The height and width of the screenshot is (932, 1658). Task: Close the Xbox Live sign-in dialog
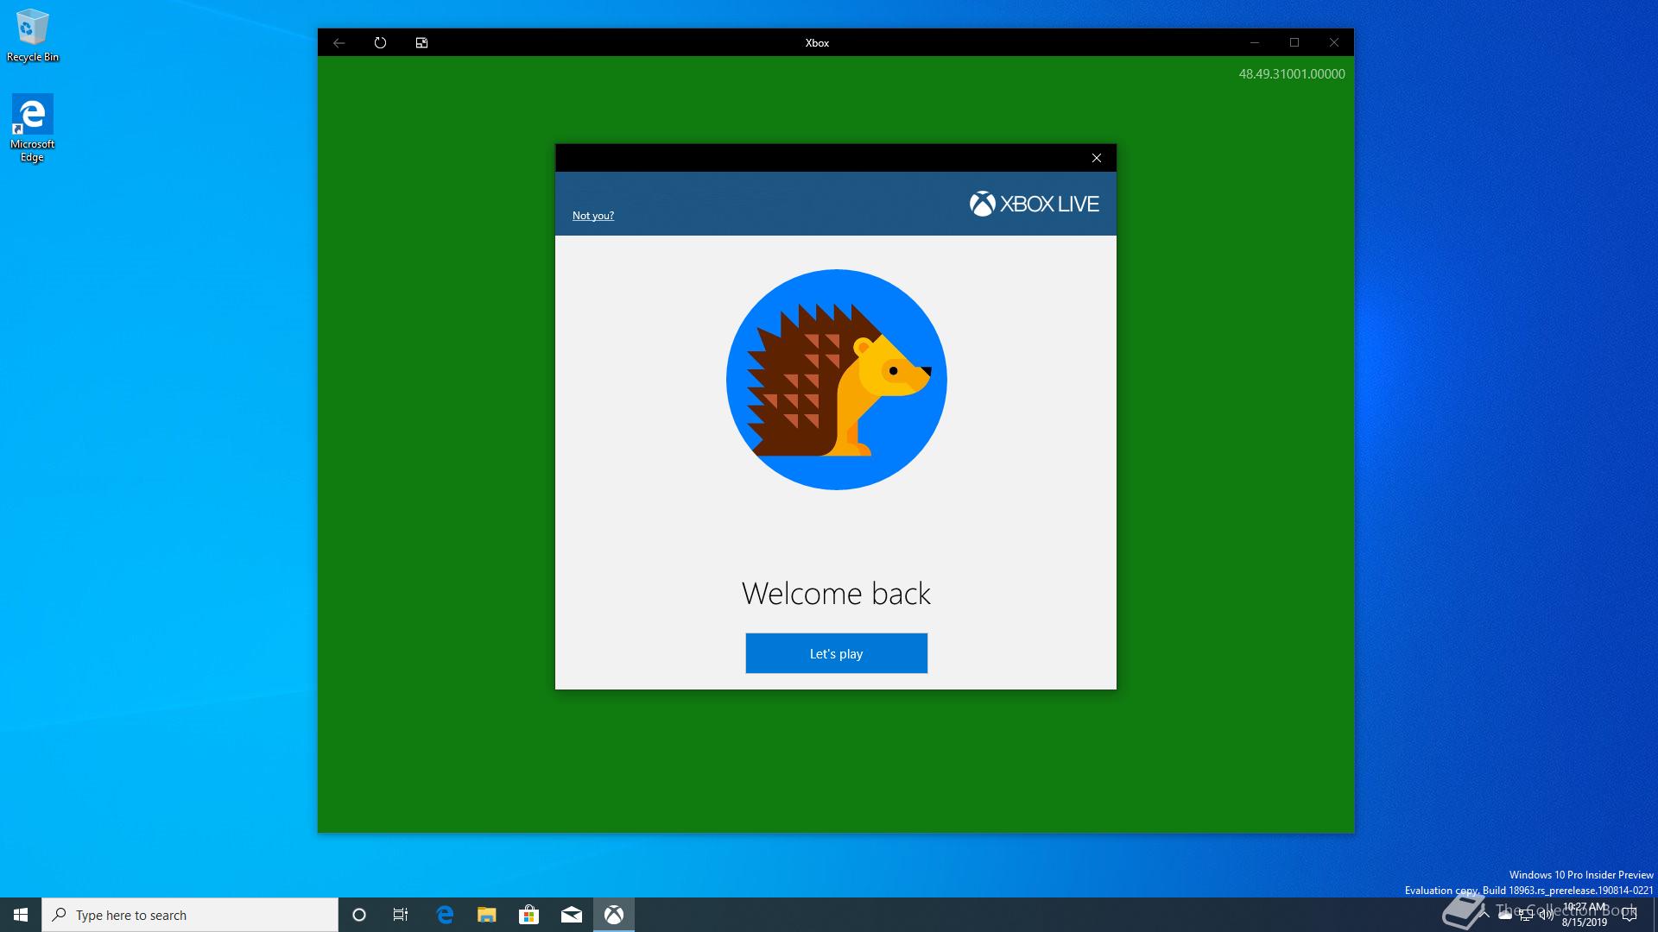click(1097, 158)
